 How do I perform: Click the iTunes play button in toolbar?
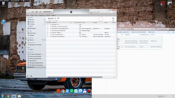click(x=37, y=12)
